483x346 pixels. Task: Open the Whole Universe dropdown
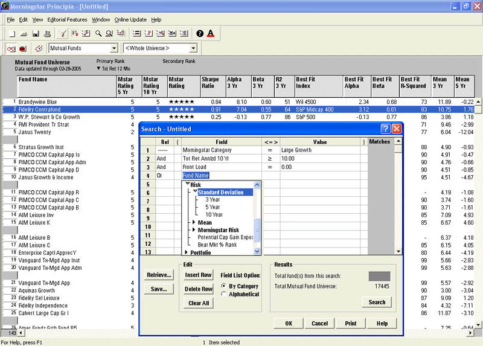[x=193, y=48]
